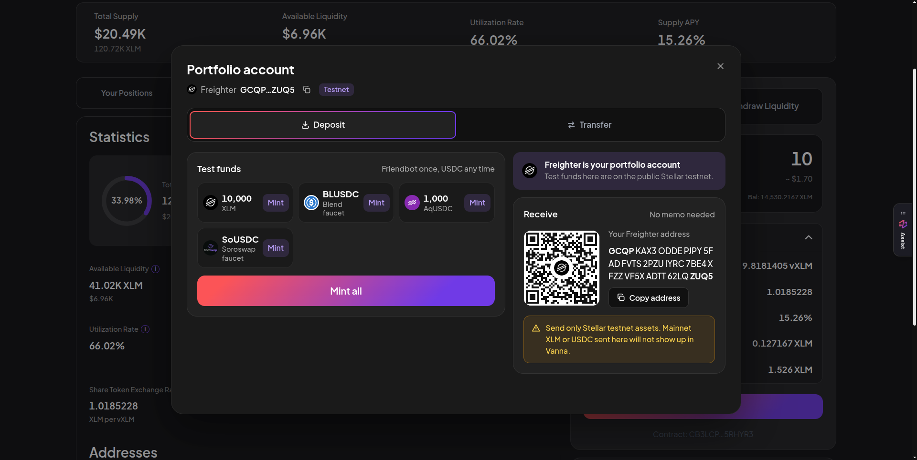Click Contract: CB3LCP...5RHYR3 text

pyautogui.click(x=703, y=434)
